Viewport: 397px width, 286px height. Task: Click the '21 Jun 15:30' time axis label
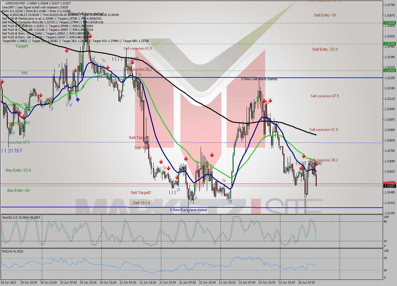[148, 283]
